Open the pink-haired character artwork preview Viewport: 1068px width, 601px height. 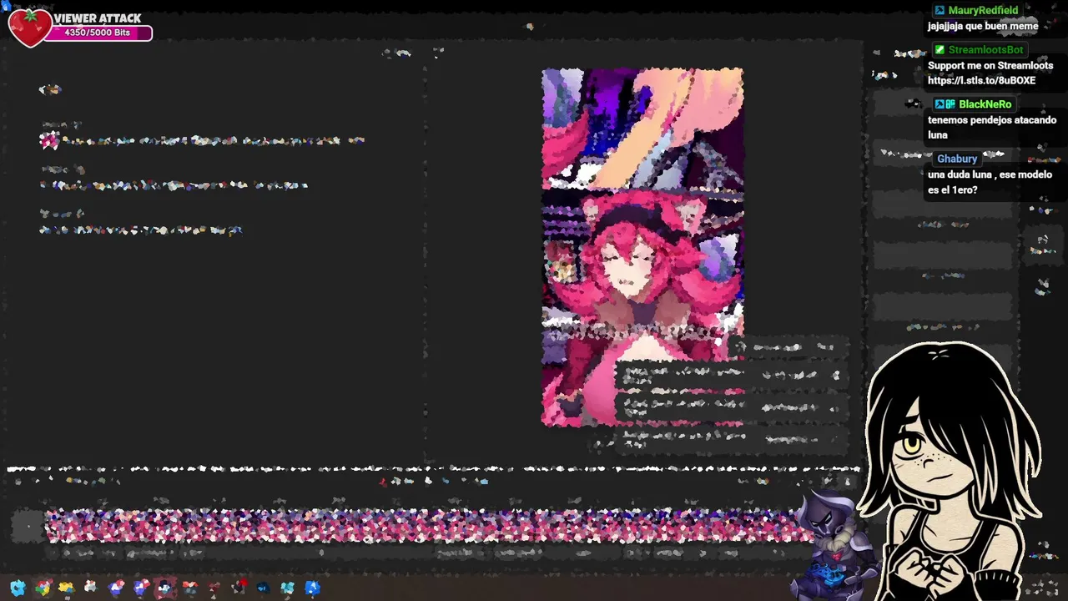pyautogui.click(x=642, y=247)
